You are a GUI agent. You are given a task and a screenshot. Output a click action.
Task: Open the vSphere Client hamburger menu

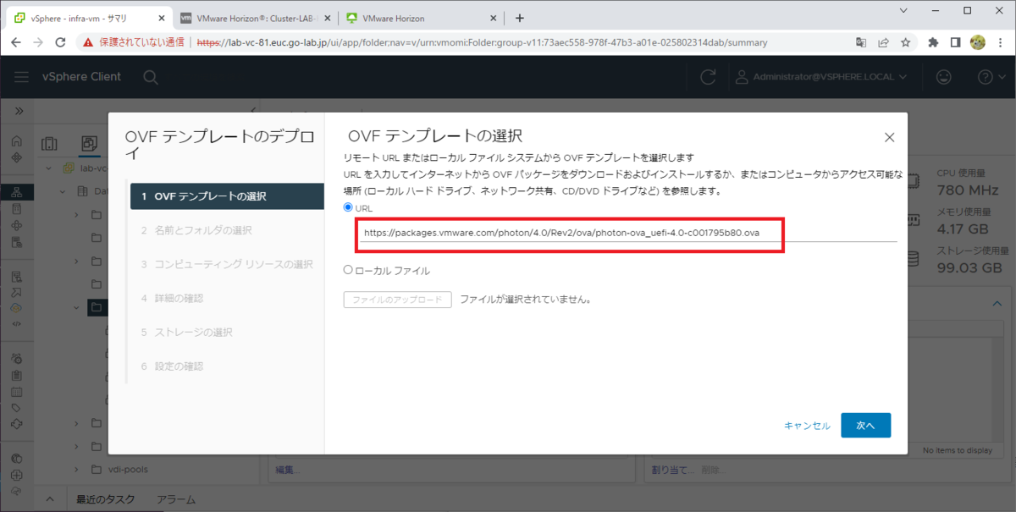(x=22, y=77)
